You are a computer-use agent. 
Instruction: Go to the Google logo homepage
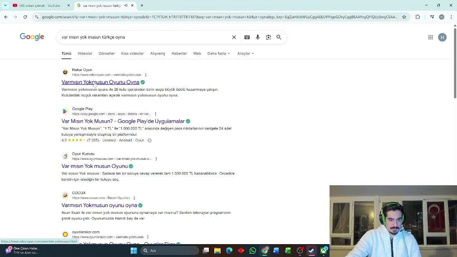point(32,37)
